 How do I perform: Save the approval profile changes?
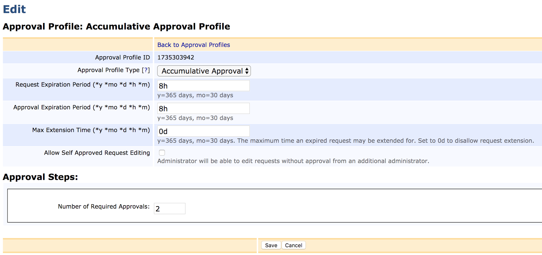271,245
